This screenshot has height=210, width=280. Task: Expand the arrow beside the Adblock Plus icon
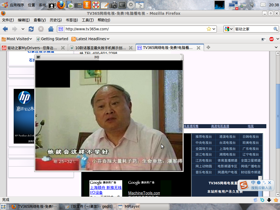pyautogui.click(x=278, y=39)
